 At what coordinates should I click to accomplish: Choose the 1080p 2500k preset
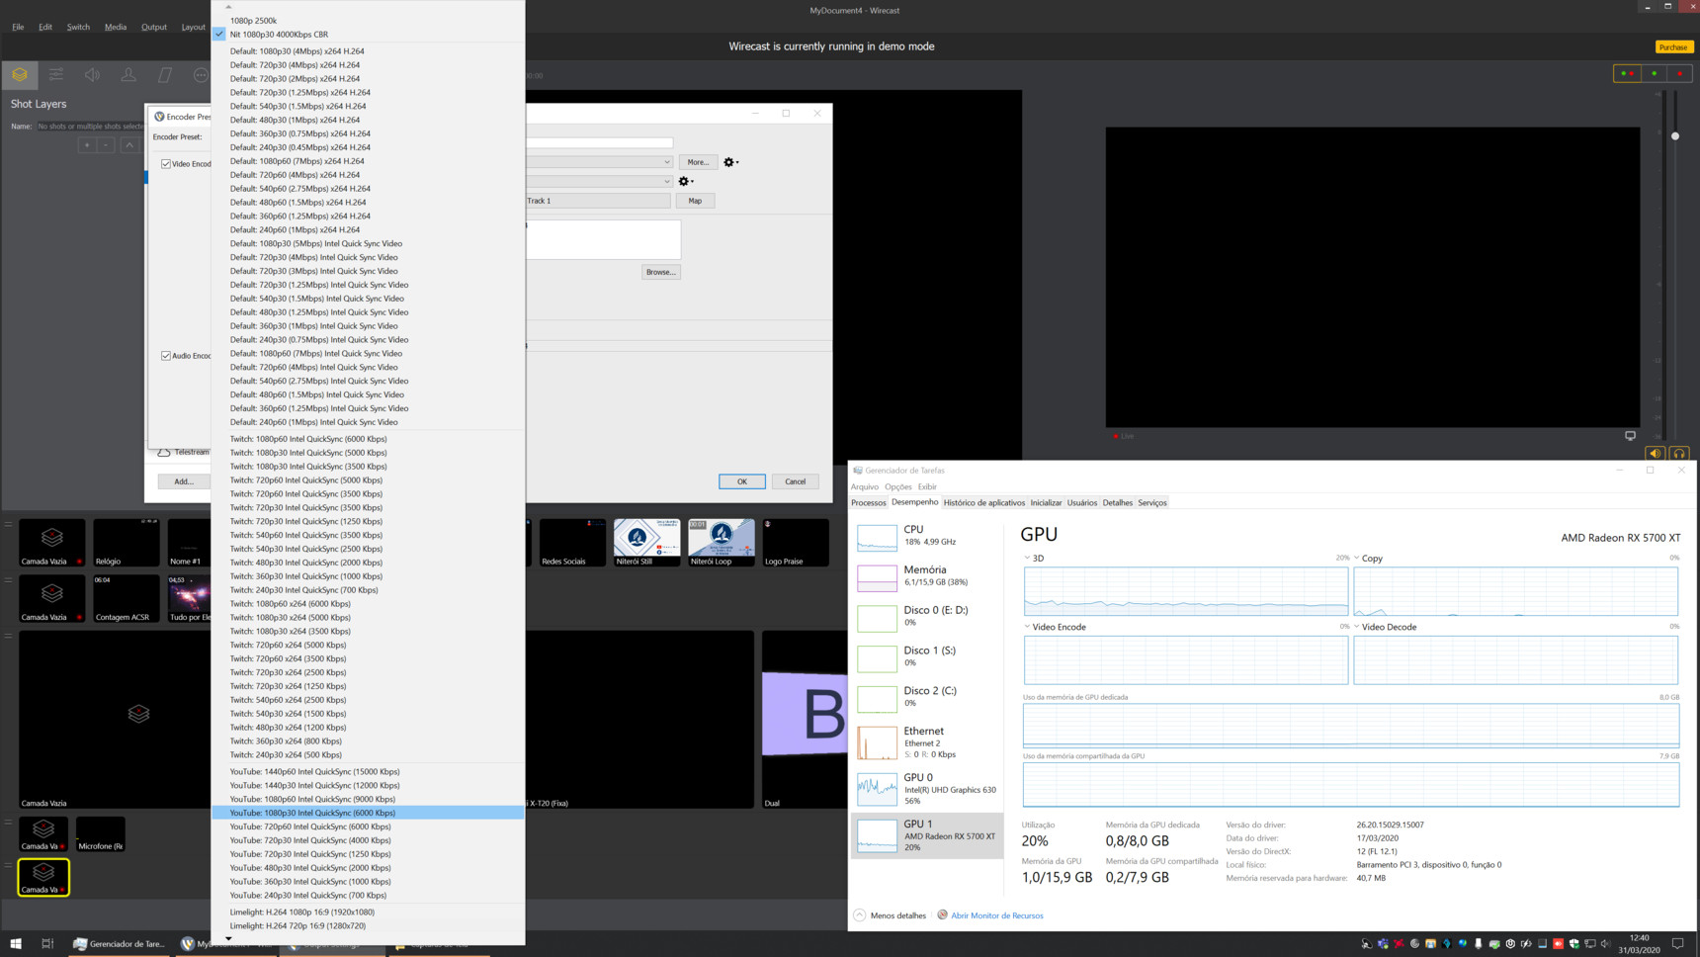coord(368,21)
